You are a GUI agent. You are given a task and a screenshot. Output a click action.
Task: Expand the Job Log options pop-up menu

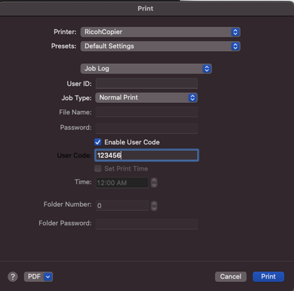click(x=146, y=69)
